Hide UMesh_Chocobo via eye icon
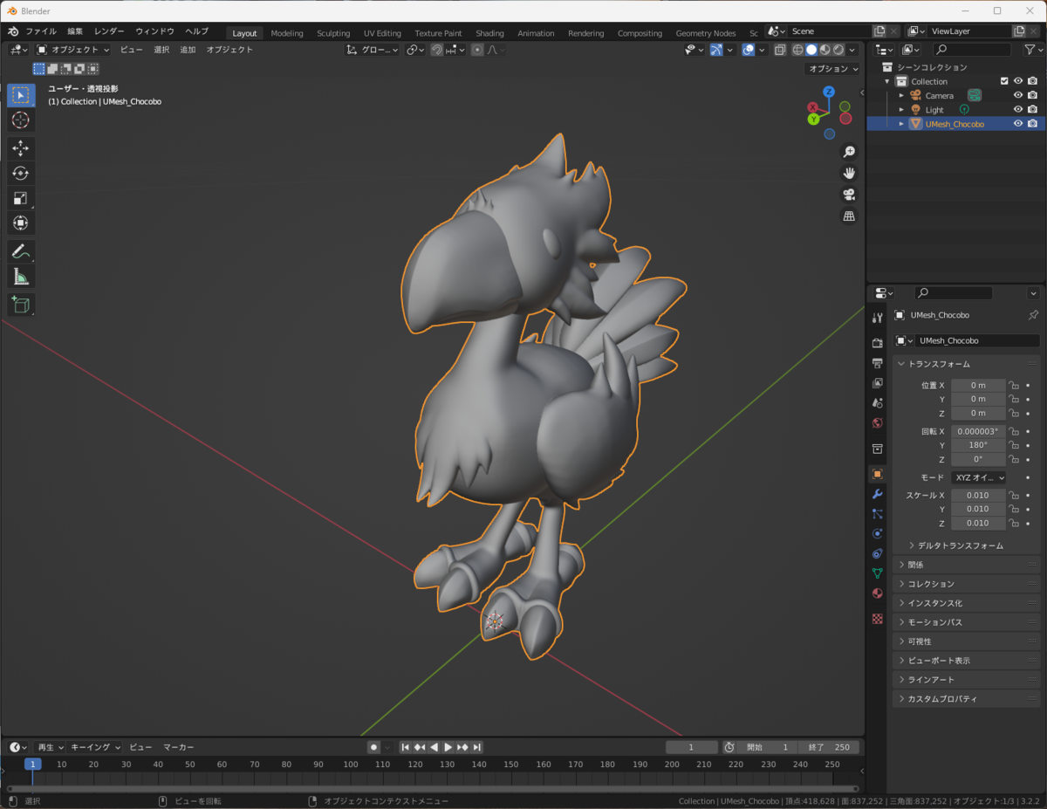The image size is (1047, 809). click(1018, 124)
